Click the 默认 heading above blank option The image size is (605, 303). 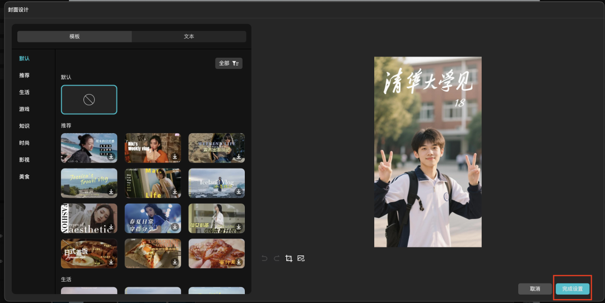point(66,77)
